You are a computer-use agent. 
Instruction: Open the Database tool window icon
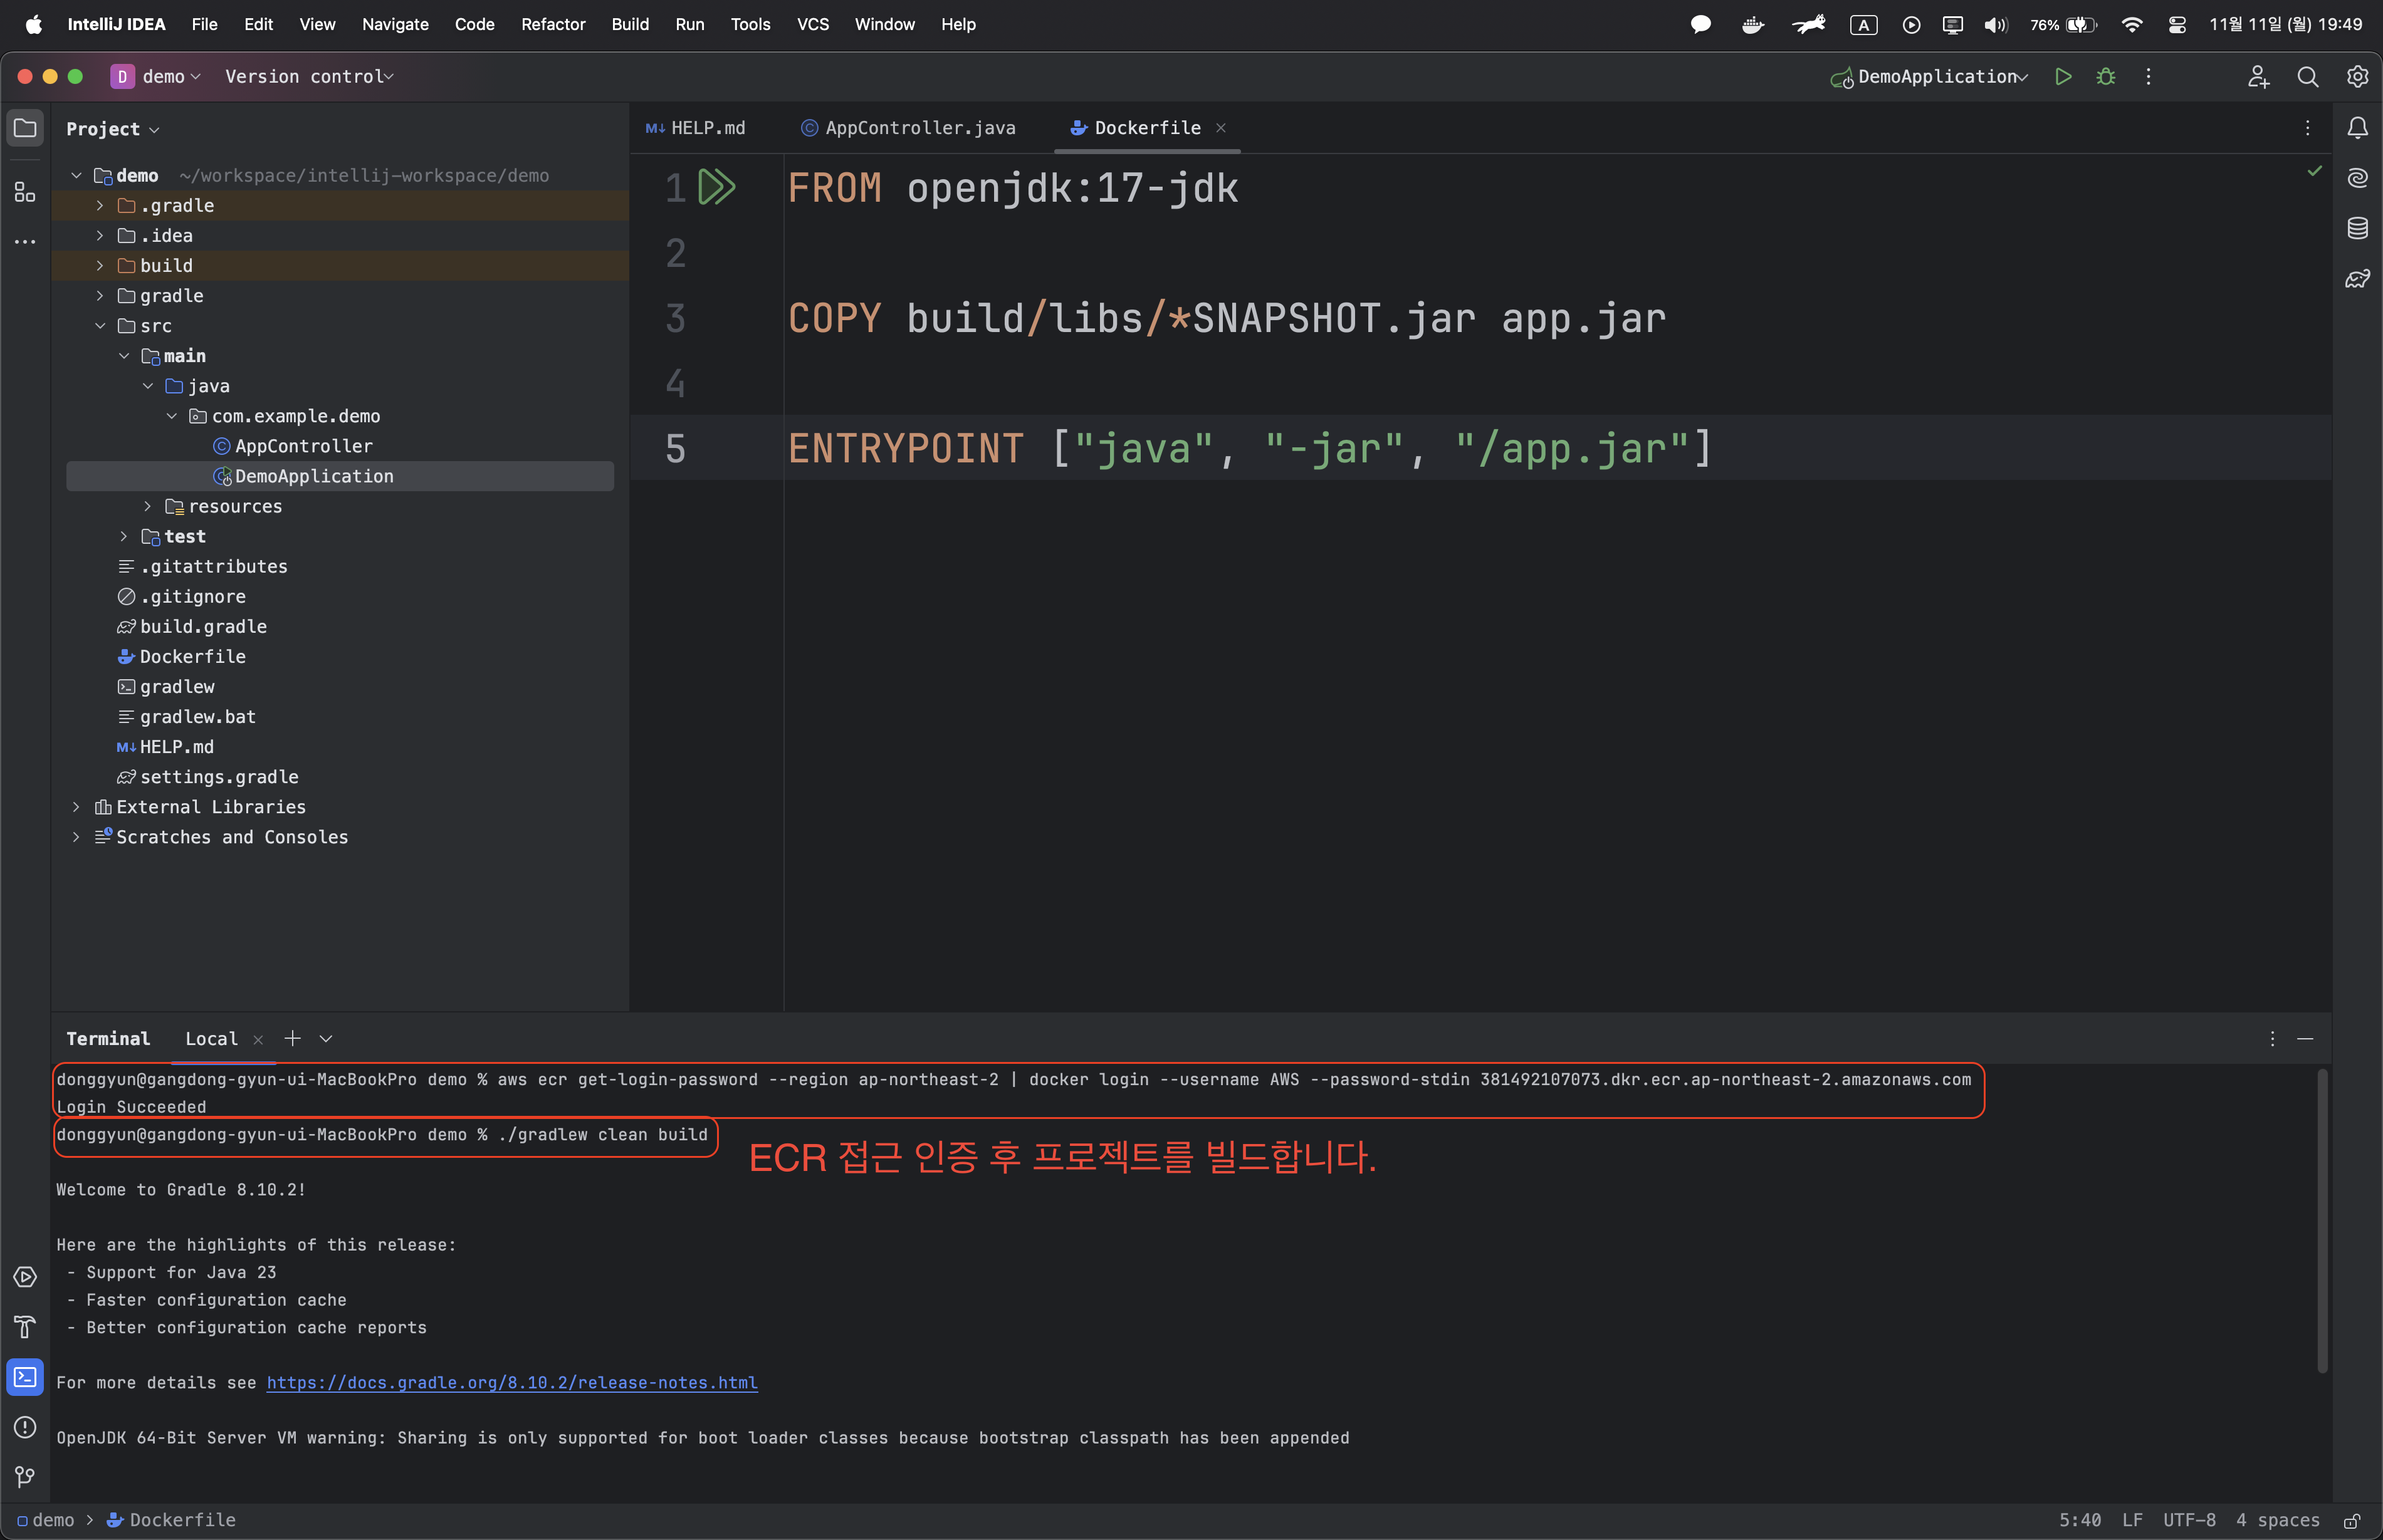point(2357,228)
